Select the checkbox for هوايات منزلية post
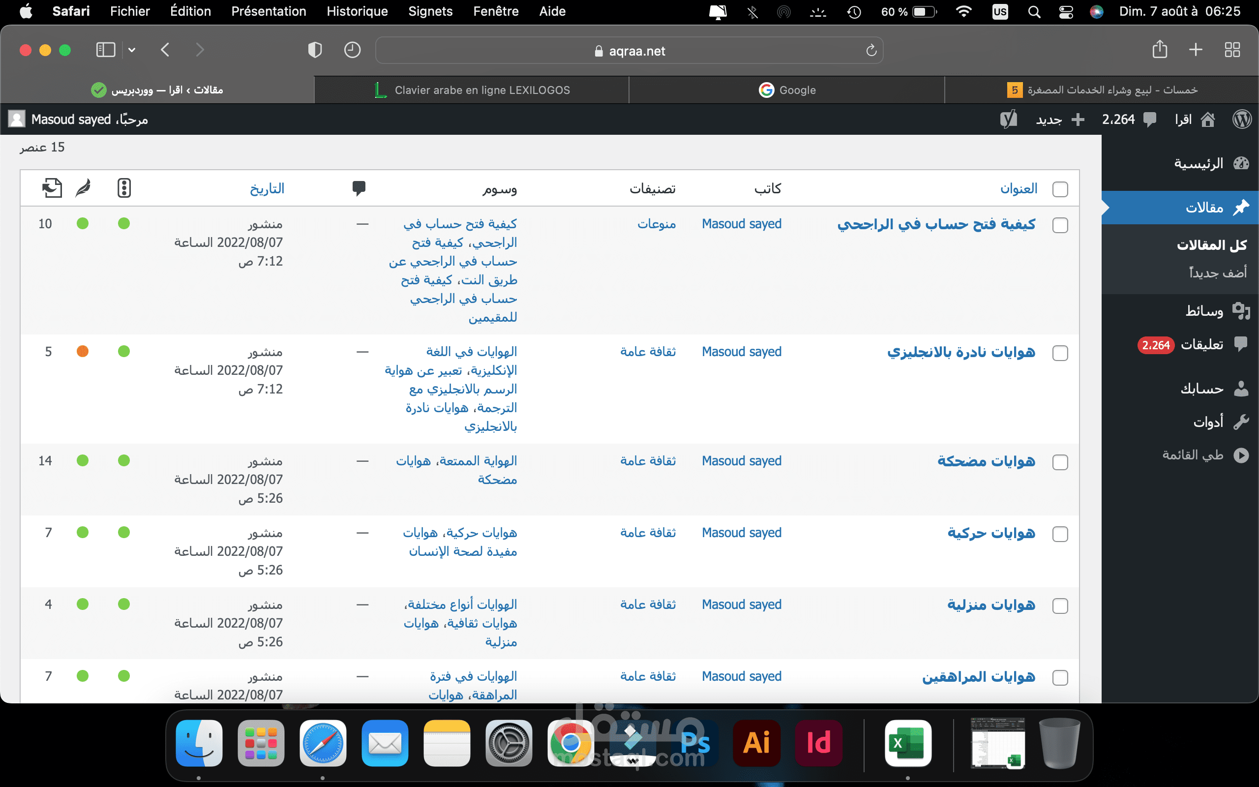Image resolution: width=1259 pixels, height=787 pixels. tap(1060, 606)
